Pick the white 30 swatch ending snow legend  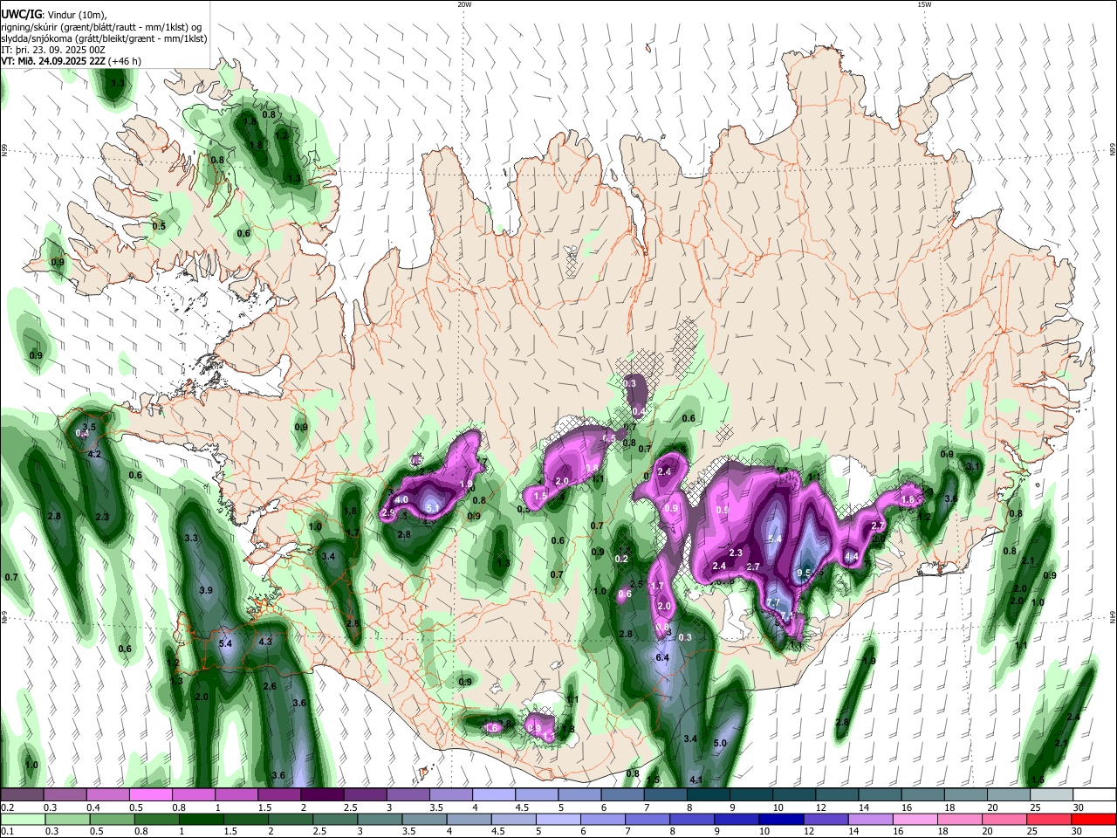pyautogui.click(x=1093, y=795)
